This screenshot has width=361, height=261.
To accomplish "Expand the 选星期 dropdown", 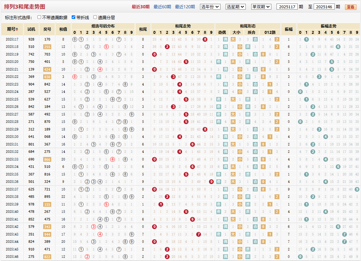I will point(236,7).
